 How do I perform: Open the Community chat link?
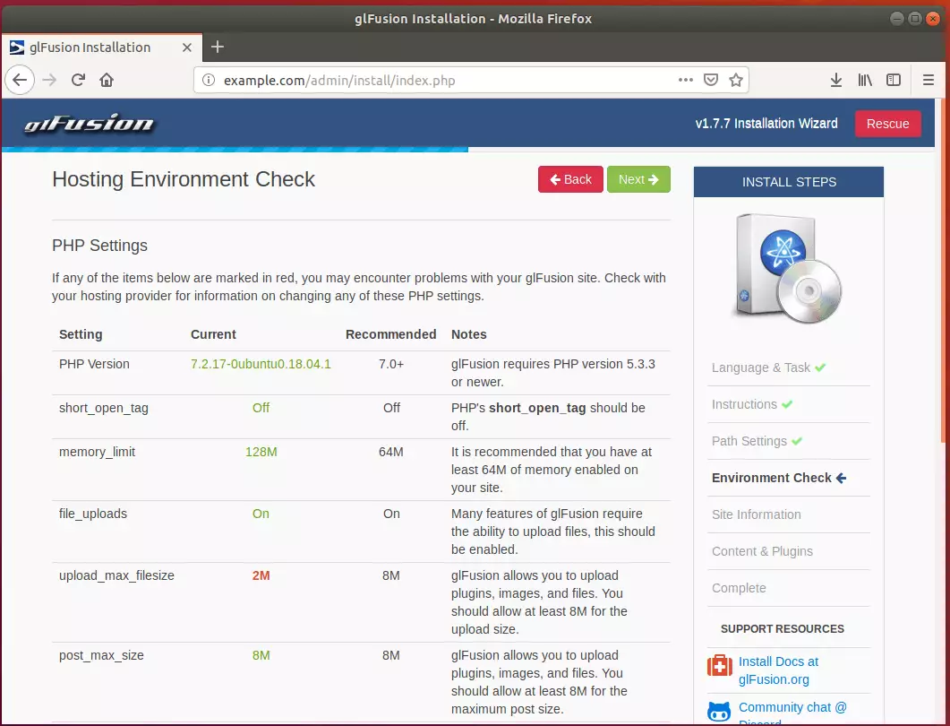click(x=792, y=713)
